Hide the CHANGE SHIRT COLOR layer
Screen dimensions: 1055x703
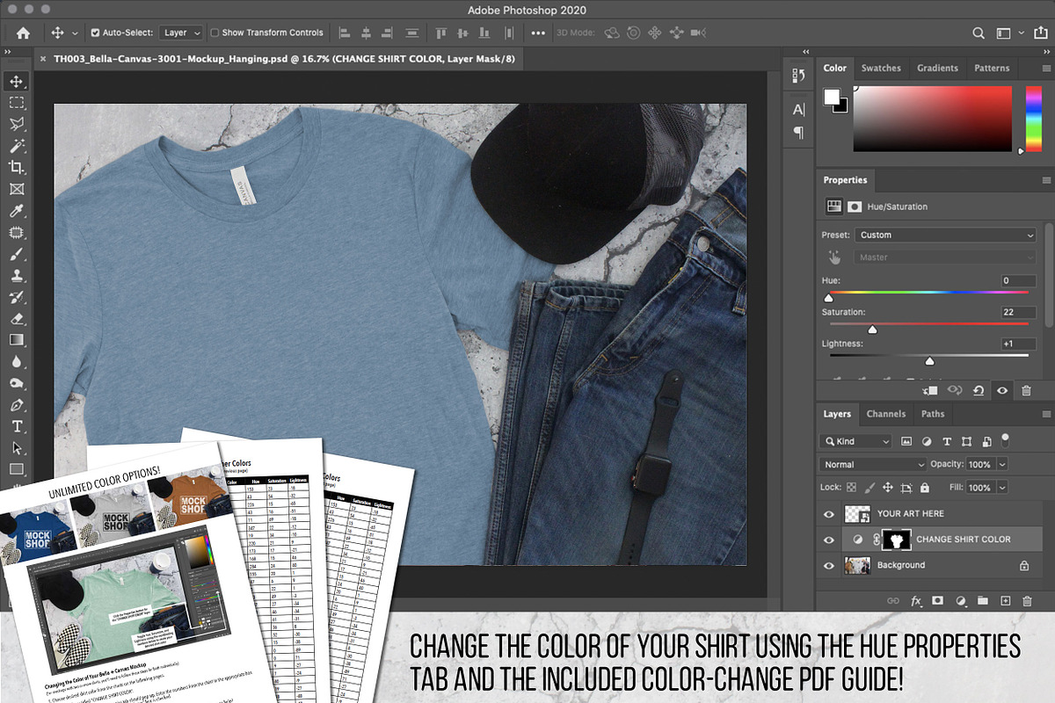(828, 540)
